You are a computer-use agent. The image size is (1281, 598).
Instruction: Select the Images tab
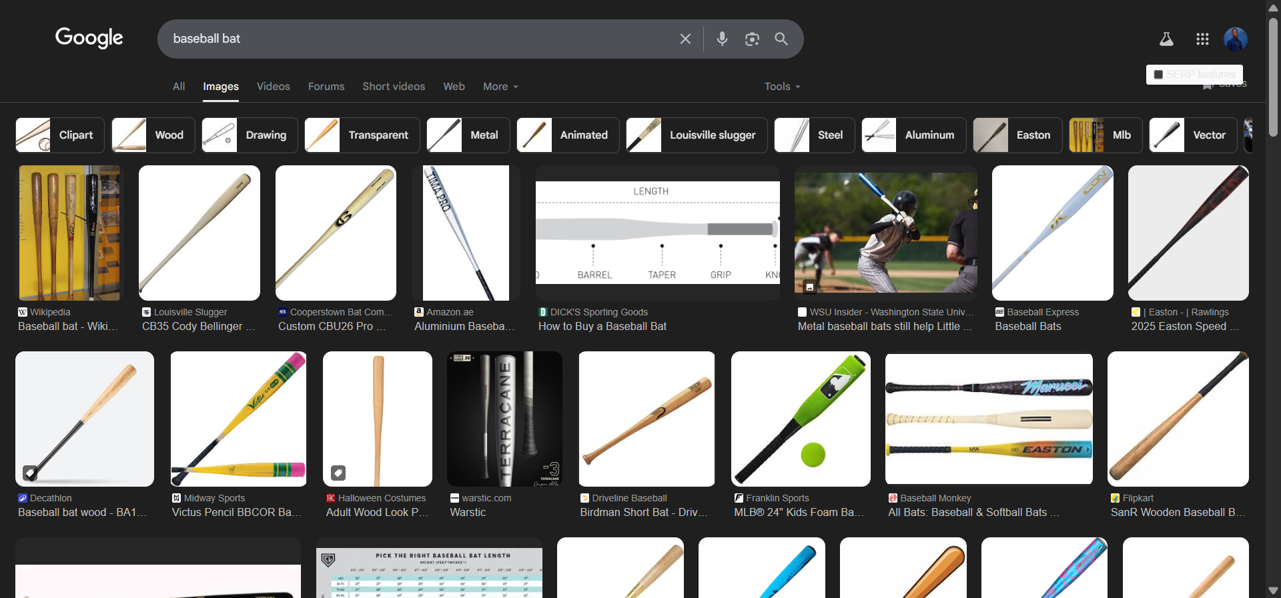[221, 87]
